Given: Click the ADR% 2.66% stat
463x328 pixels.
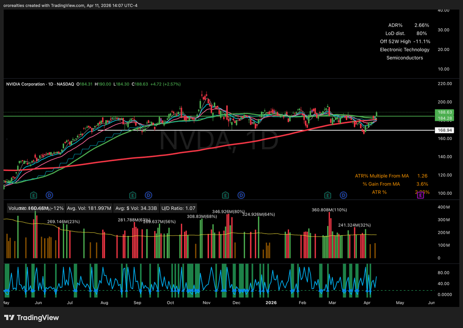Looking at the screenshot, I should [408, 25].
